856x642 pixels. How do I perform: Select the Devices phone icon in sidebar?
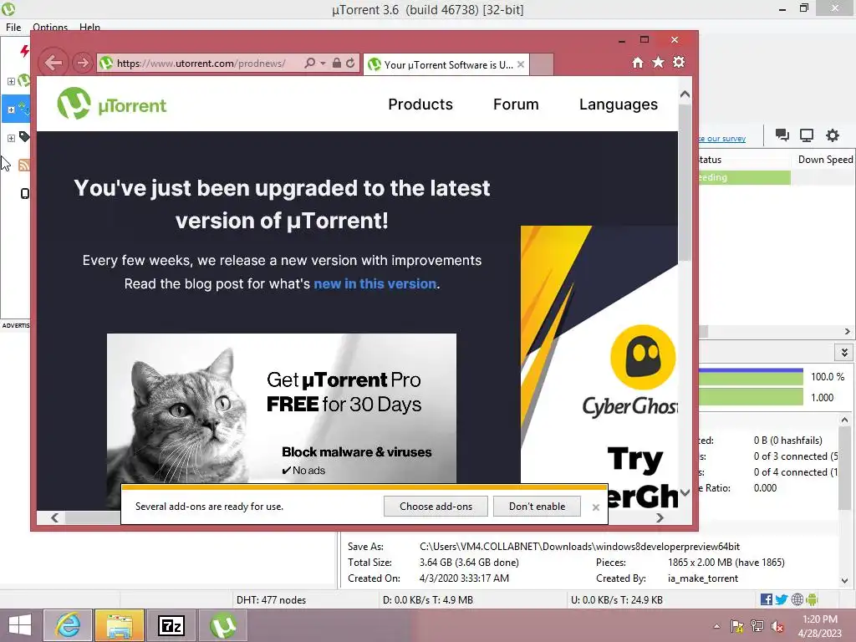pyautogui.click(x=24, y=193)
